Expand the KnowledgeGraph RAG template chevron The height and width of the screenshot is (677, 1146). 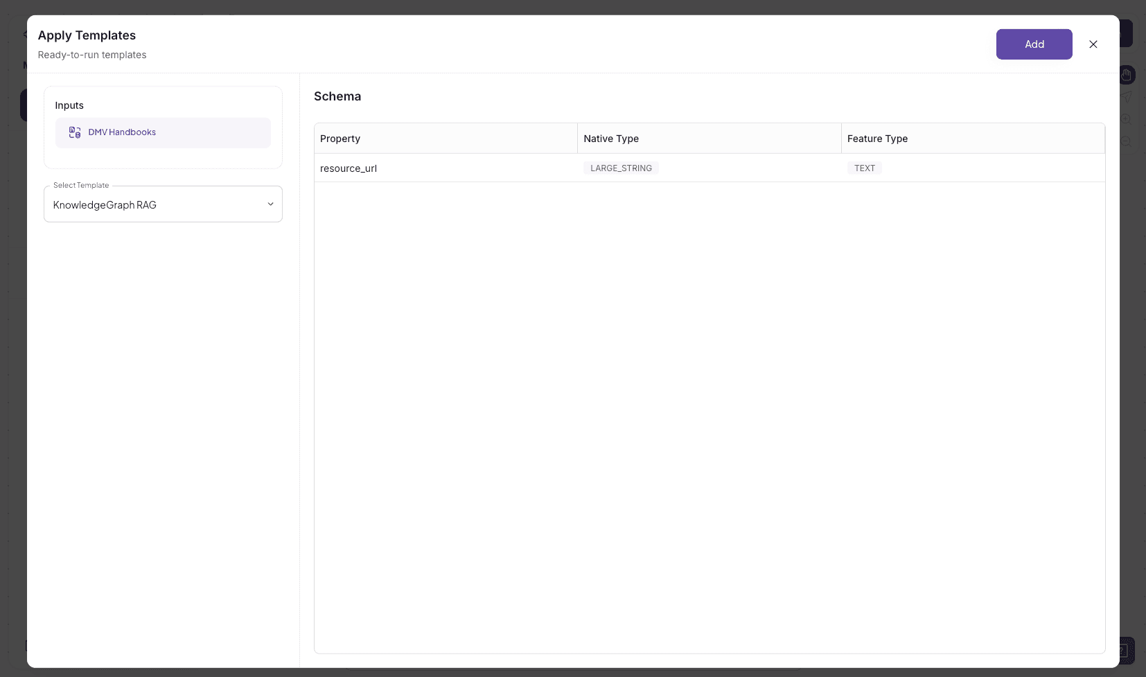coord(270,204)
